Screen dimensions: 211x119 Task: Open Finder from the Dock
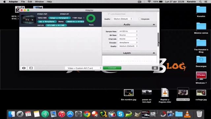(12, 114)
